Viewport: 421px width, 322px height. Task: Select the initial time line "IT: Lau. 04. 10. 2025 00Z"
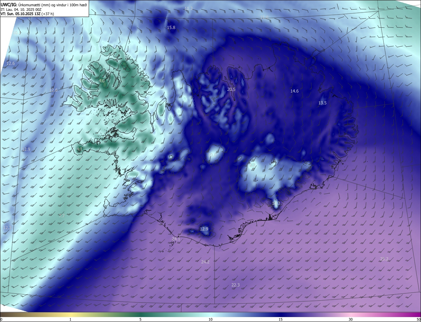point(21,10)
